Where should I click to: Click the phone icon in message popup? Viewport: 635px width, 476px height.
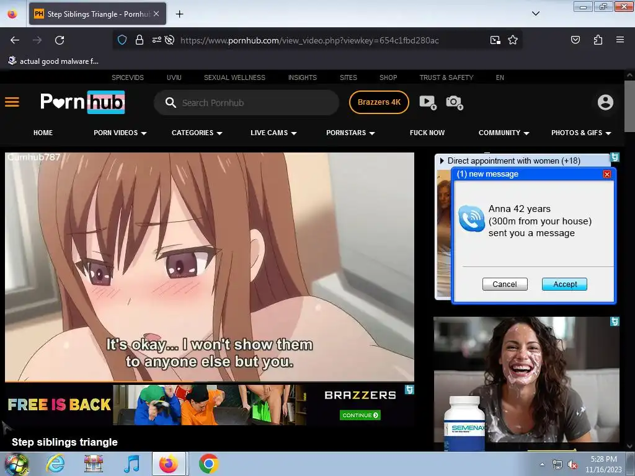pos(471,219)
